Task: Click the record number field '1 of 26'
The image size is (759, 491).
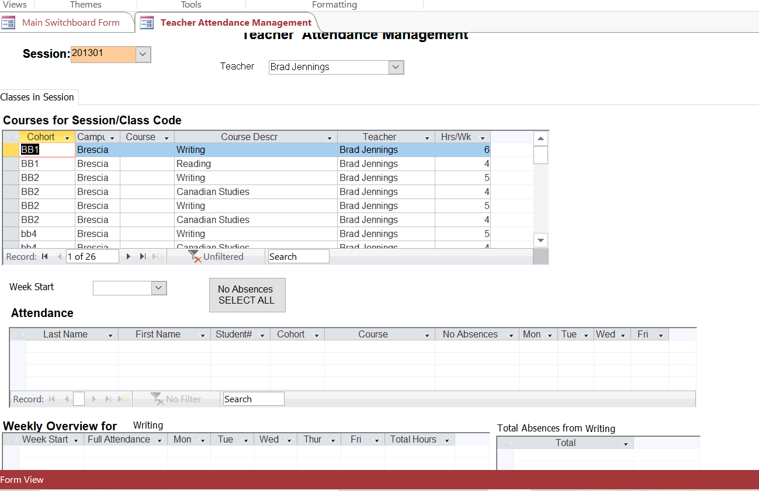Action: coord(92,256)
